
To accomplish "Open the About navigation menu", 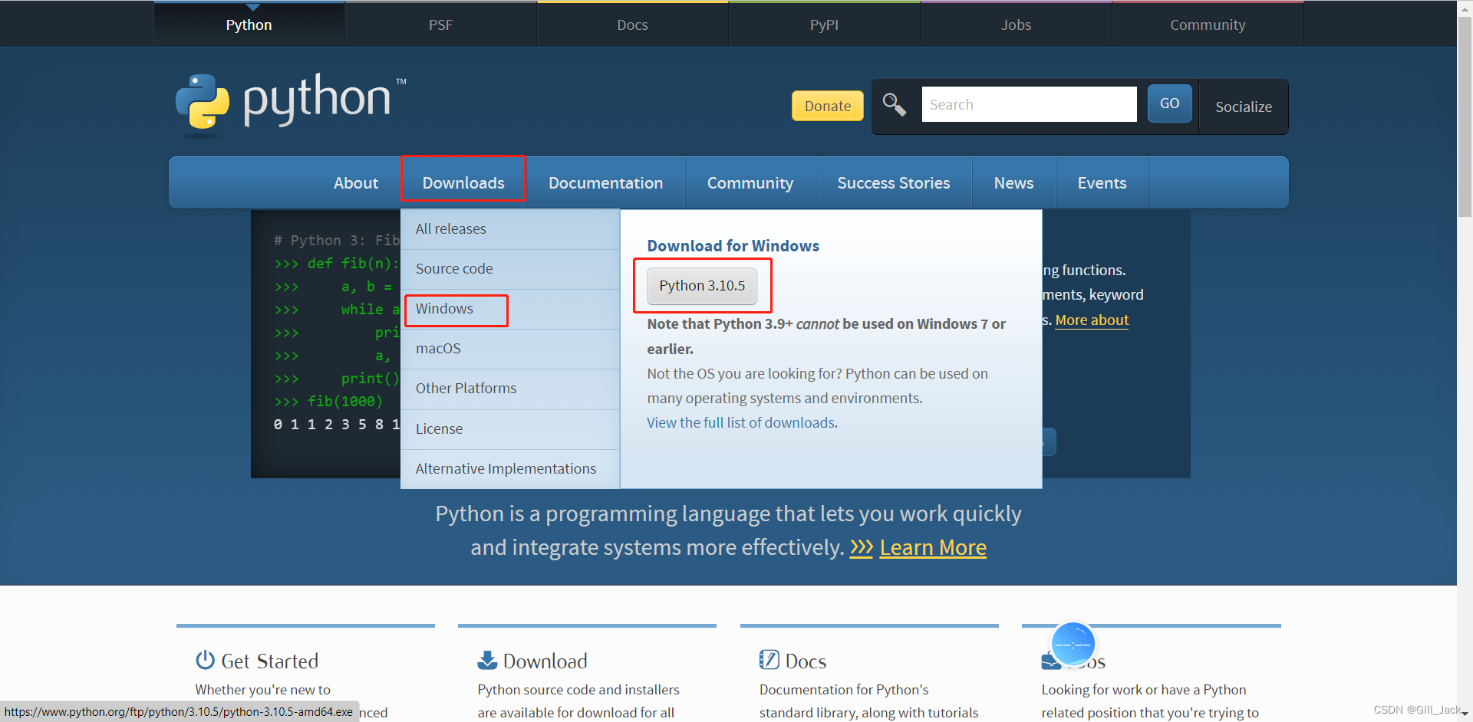I will (356, 182).
